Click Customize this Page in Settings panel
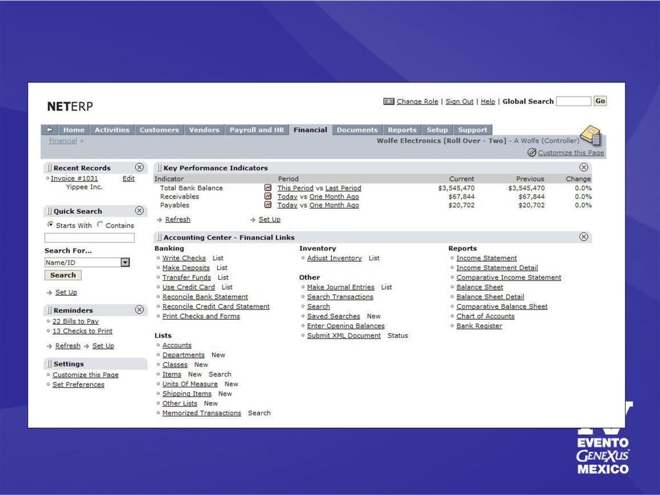Screen dimensions: 660x495 pyautogui.click(x=86, y=374)
